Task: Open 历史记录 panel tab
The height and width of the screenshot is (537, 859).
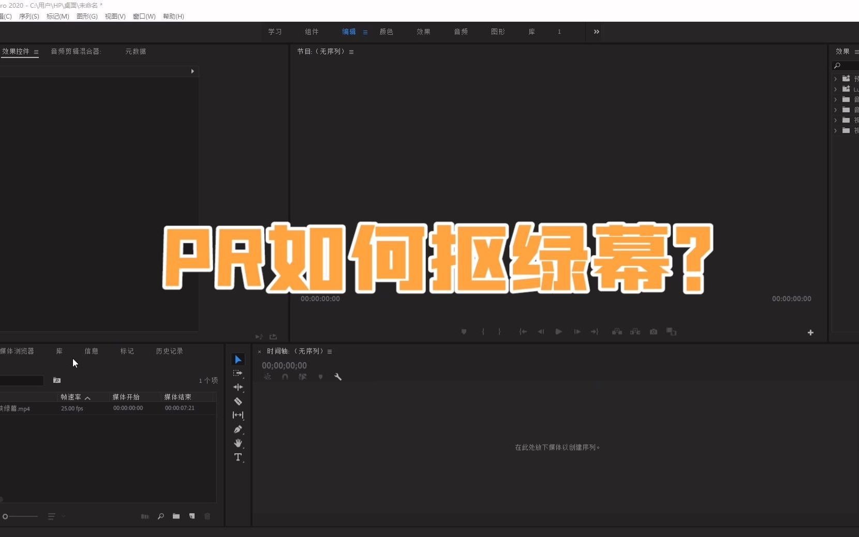Action: (x=169, y=351)
